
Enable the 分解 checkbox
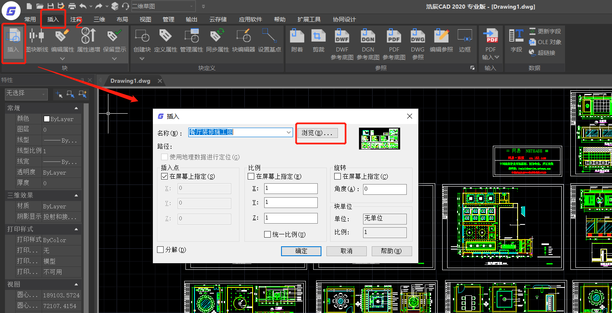coord(160,250)
